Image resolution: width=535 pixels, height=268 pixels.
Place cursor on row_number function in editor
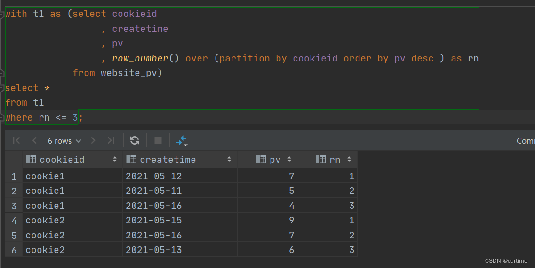coord(140,59)
